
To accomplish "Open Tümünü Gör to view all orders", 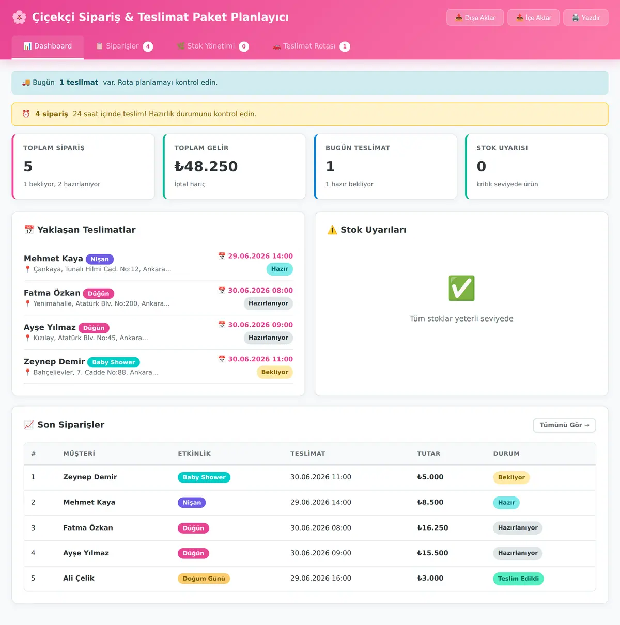I will click(564, 425).
